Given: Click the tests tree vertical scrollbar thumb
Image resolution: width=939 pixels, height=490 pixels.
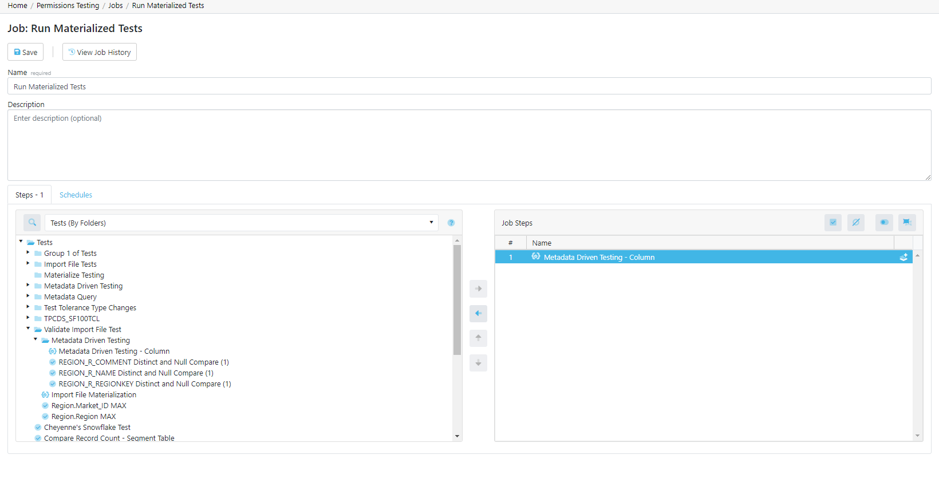Looking at the screenshot, I should 457,300.
